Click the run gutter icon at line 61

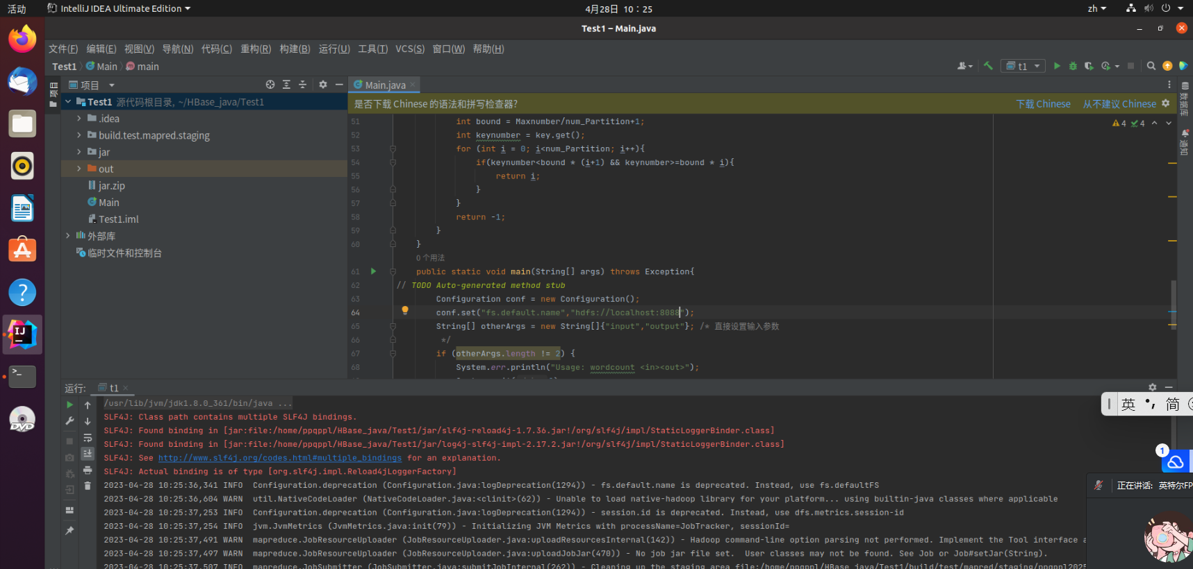pos(373,271)
